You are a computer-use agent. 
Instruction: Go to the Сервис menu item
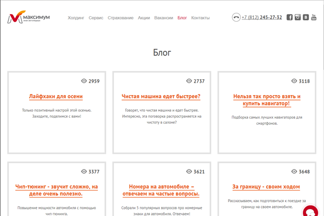tap(96, 18)
